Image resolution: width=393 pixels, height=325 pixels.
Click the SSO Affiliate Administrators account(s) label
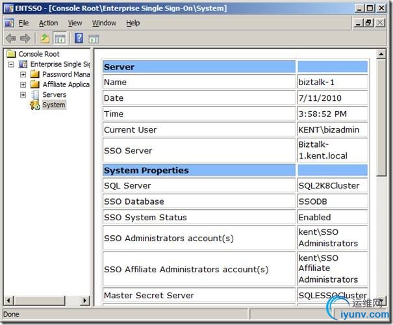pyautogui.click(x=186, y=269)
